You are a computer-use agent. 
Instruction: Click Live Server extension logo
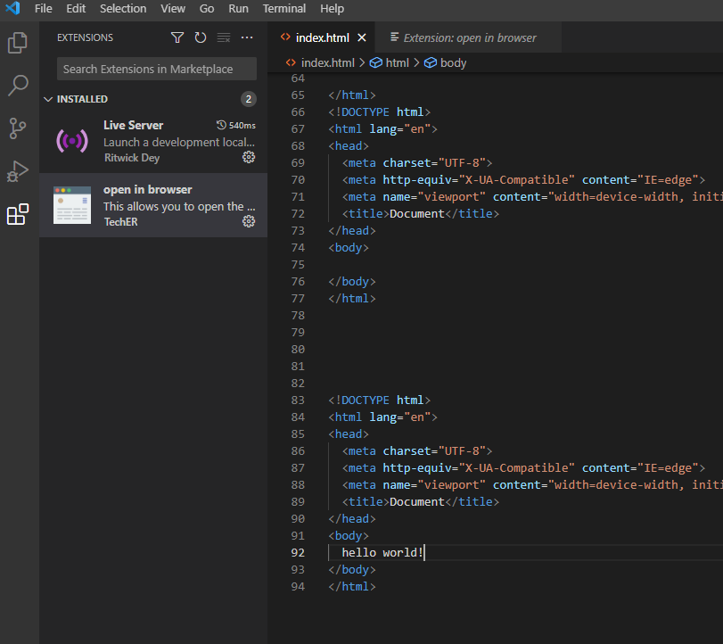pos(72,141)
